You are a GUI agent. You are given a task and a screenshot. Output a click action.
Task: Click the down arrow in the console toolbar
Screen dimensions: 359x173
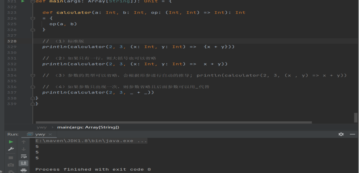(x=23, y=149)
